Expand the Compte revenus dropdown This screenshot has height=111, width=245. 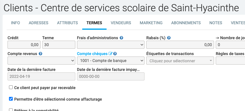[41, 61]
